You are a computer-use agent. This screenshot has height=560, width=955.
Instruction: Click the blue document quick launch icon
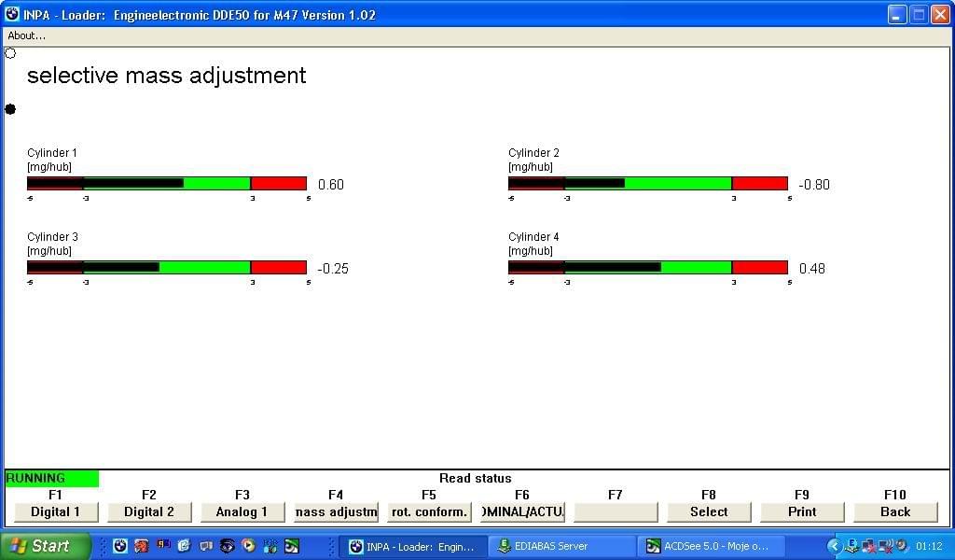click(x=184, y=546)
